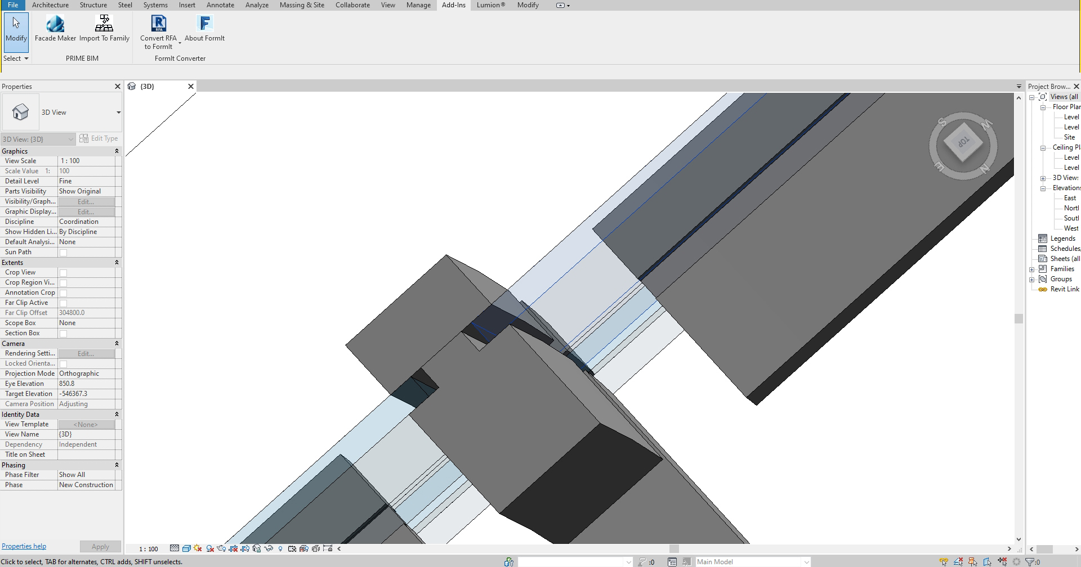Expand 3D Views in Project Browser
The image size is (1081, 567).
coord(1043,178)
